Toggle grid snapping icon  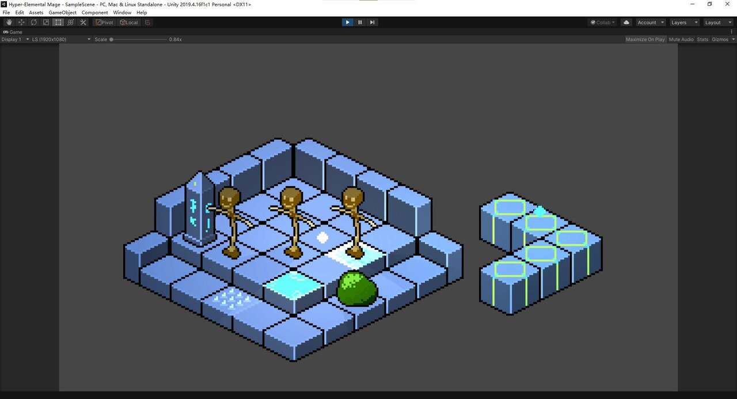(x=147, y=22)
